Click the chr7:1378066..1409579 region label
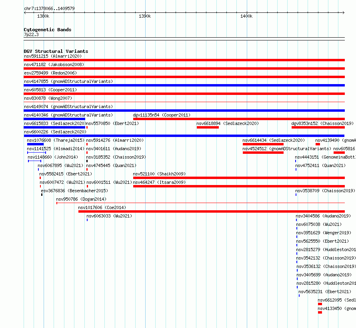 49,8
